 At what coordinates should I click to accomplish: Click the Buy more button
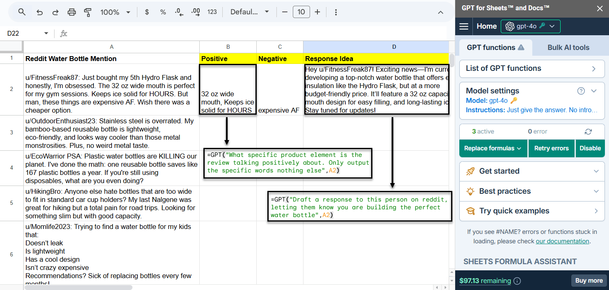coord(589,281)
